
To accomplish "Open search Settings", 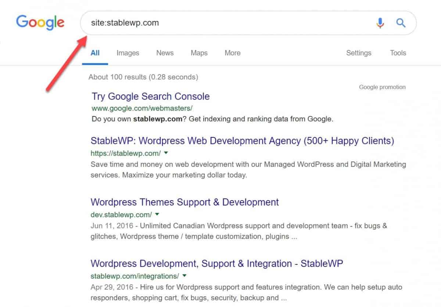I will click(x=359, y=53).
